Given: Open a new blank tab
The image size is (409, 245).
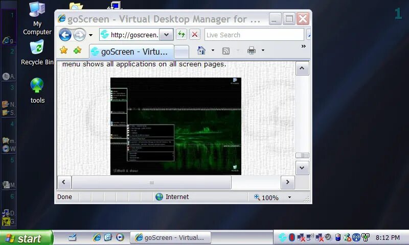Looking at the screenshot, I should [x=181, y=52].
